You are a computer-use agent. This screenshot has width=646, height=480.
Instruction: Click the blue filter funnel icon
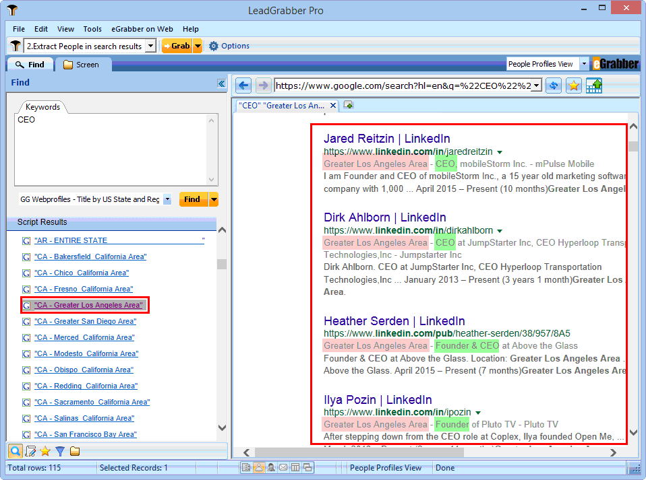click(x=60, y=451)
